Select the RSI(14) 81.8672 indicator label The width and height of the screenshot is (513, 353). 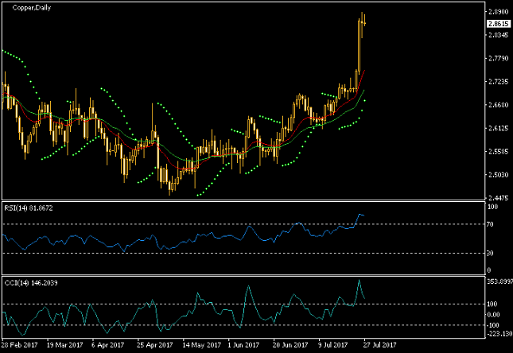click(29, 208)
